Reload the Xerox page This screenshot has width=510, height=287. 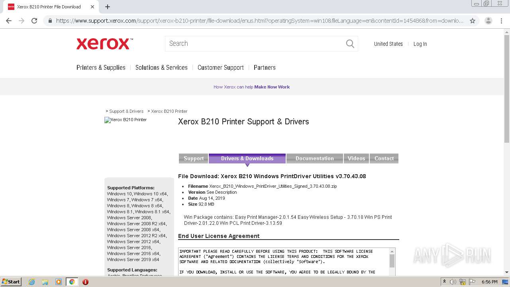[34, 21]
